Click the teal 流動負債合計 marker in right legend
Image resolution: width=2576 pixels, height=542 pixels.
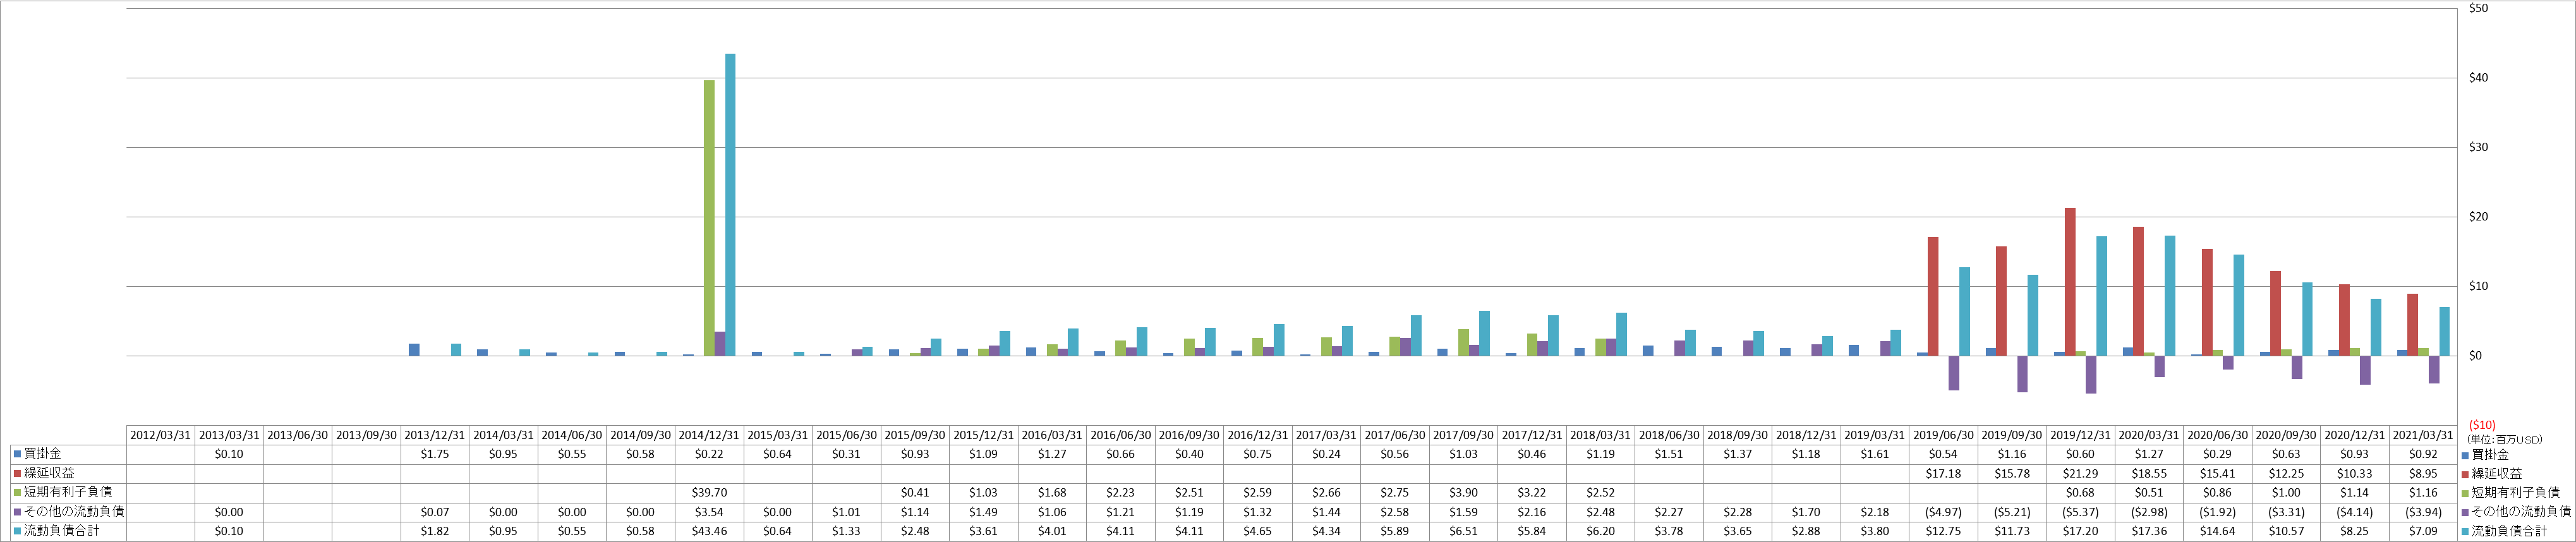pyautogui.click(x=2465, y=531)
